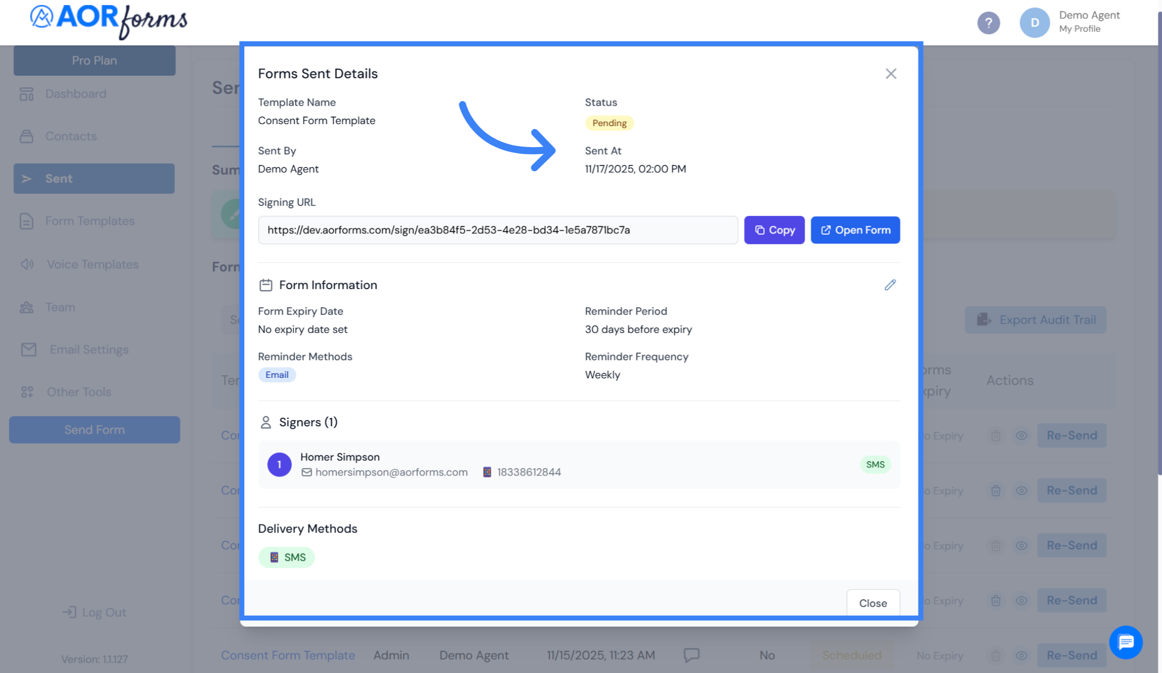Screen dimensions: 1162x673
Task: Open Email Settings
Action: pos(88,349)
